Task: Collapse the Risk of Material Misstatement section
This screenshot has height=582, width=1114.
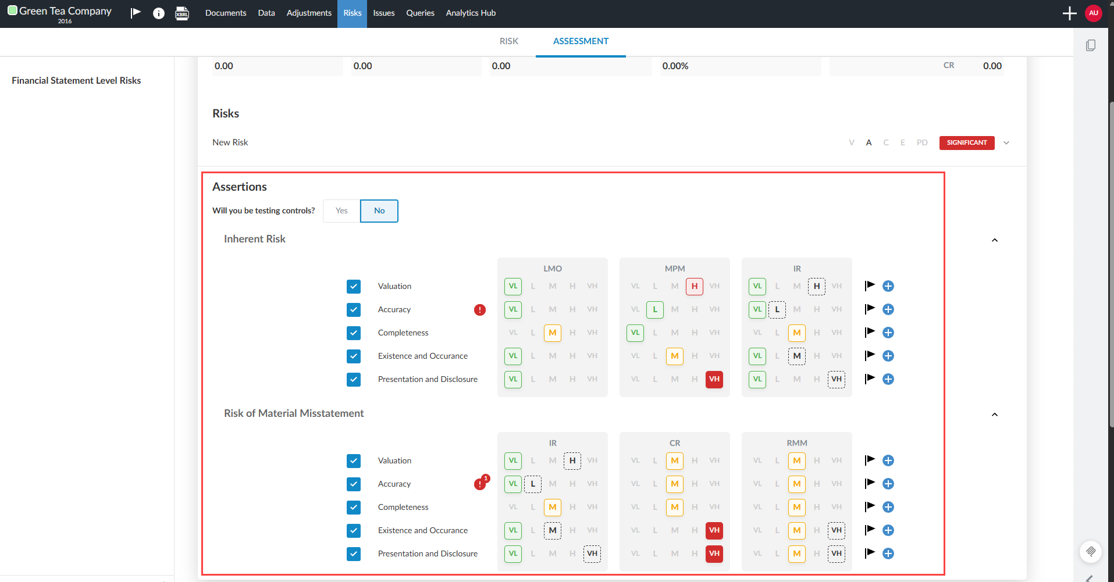Action: click(x=995, y=414)
